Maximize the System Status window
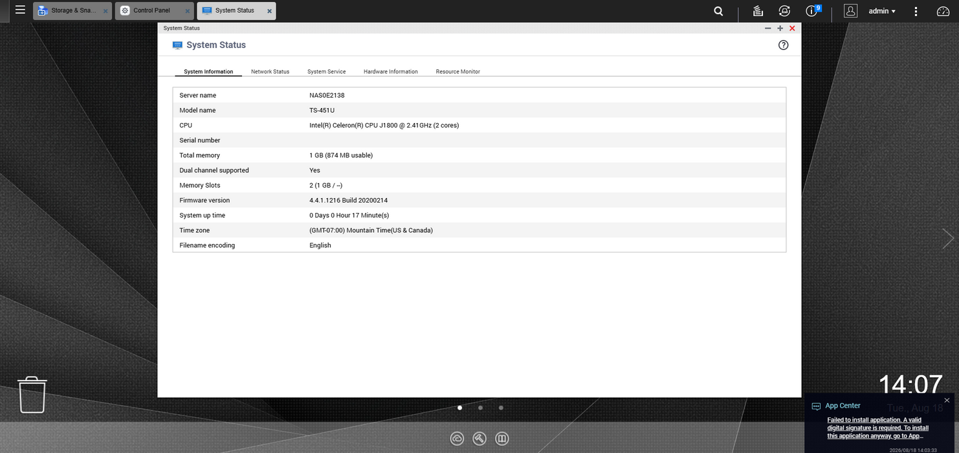 780,28
